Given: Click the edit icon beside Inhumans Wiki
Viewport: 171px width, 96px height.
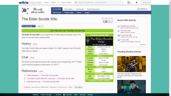Looking at the screenshot, I should pyautogui.click(x=119, y=31).
